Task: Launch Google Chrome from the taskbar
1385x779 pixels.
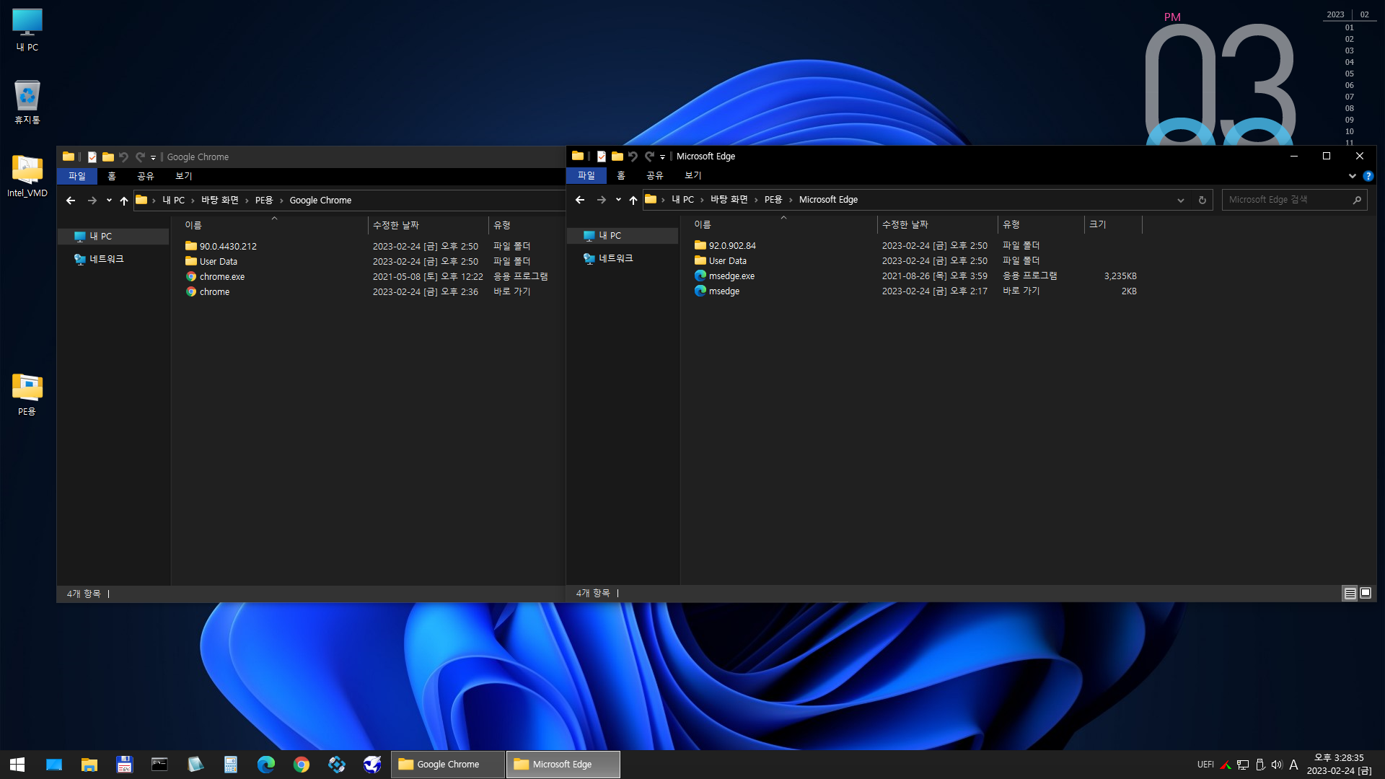Action: 302,765
